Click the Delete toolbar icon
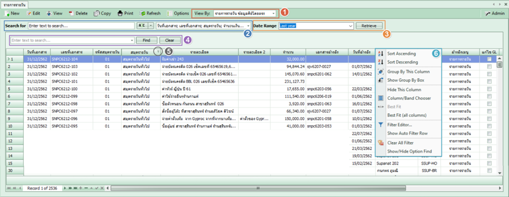This screenshot has height=197, width=509. [x=71, y=13]
